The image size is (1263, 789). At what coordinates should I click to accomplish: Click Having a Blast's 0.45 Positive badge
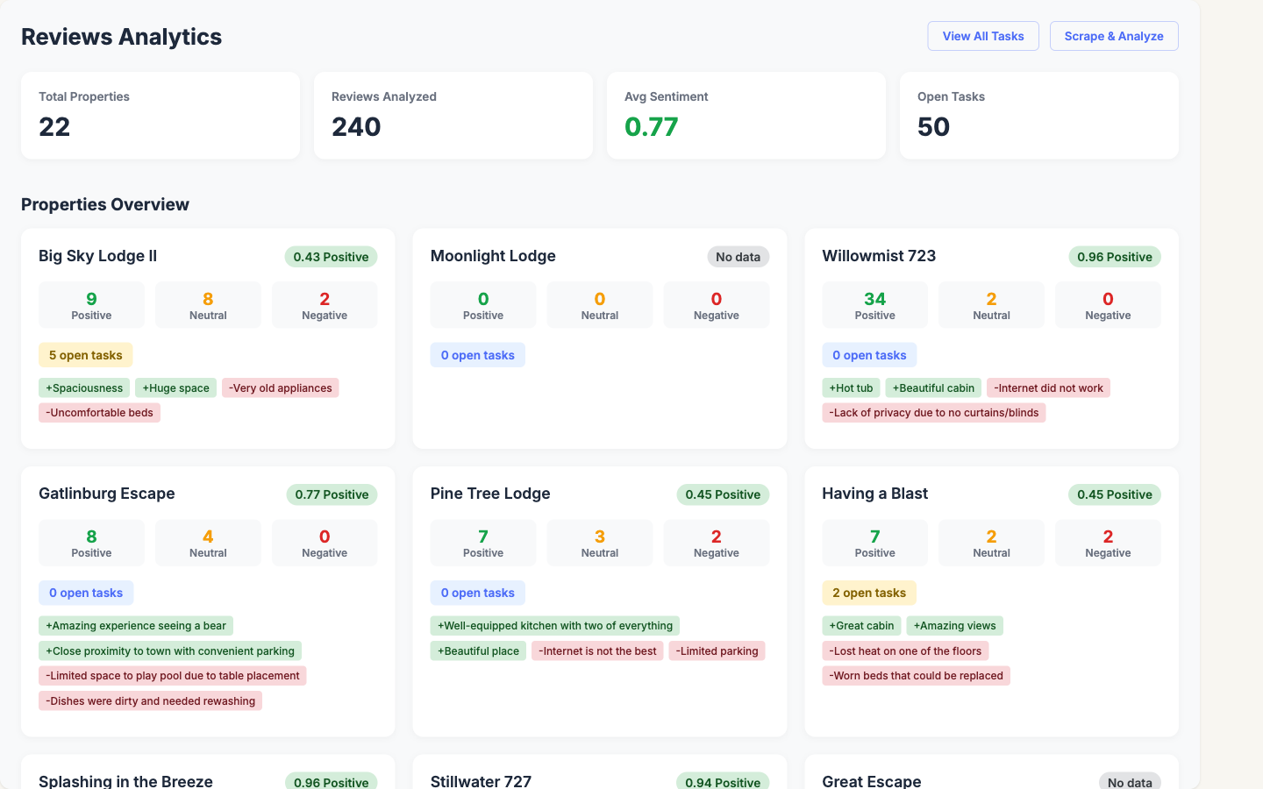tap(1115, 494)
